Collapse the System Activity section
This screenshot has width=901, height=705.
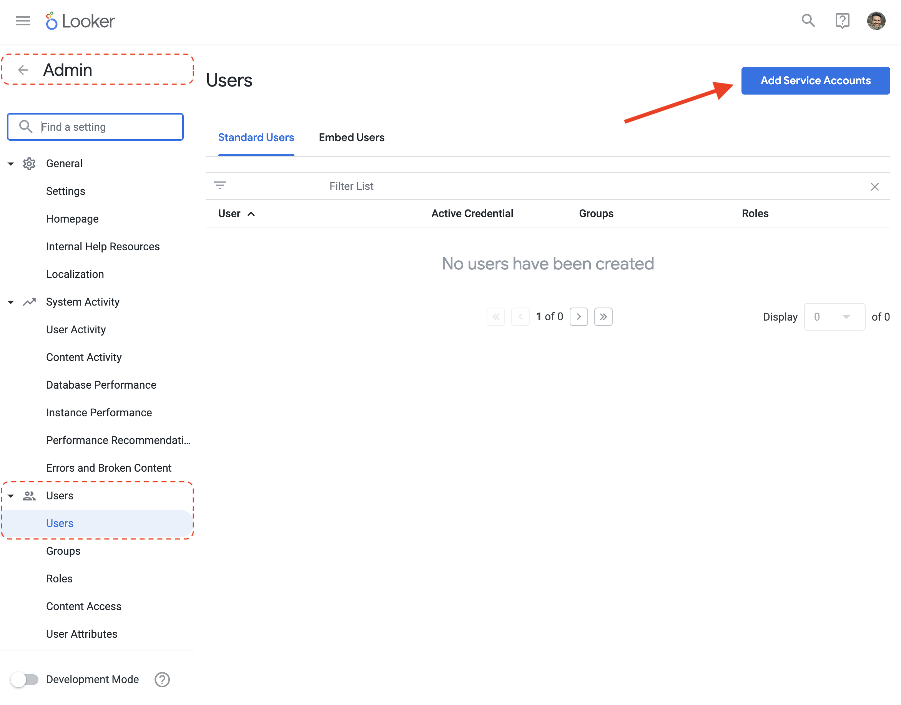[x=11, y=302]
